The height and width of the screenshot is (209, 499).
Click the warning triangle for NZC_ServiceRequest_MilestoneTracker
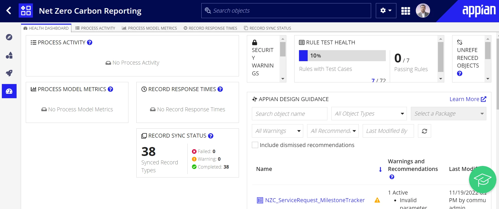pyautogui.click(x=377, y=200)
